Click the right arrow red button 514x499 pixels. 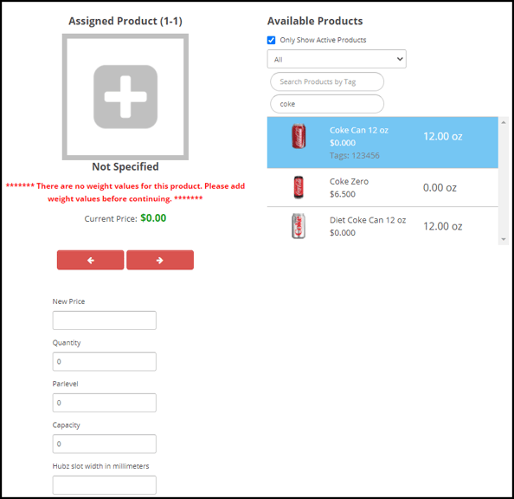[160, 260]
